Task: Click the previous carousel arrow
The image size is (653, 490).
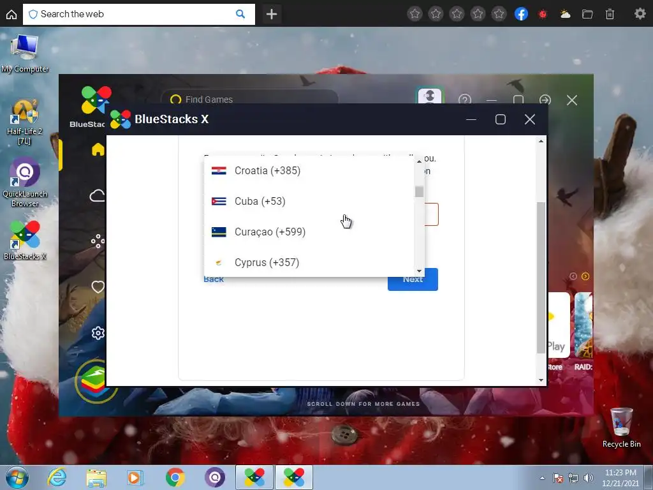Action: tap(573, 276)
